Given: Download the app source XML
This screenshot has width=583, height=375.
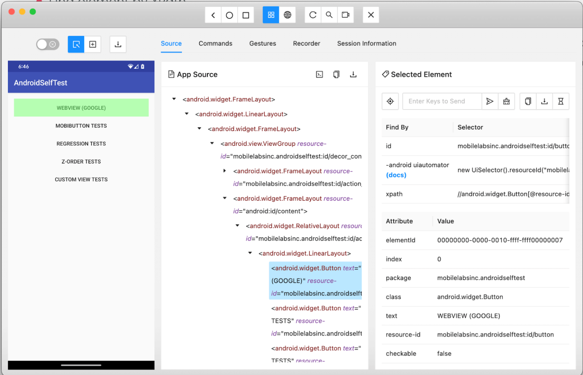Looking at the screenshot, I should (353, 74).
